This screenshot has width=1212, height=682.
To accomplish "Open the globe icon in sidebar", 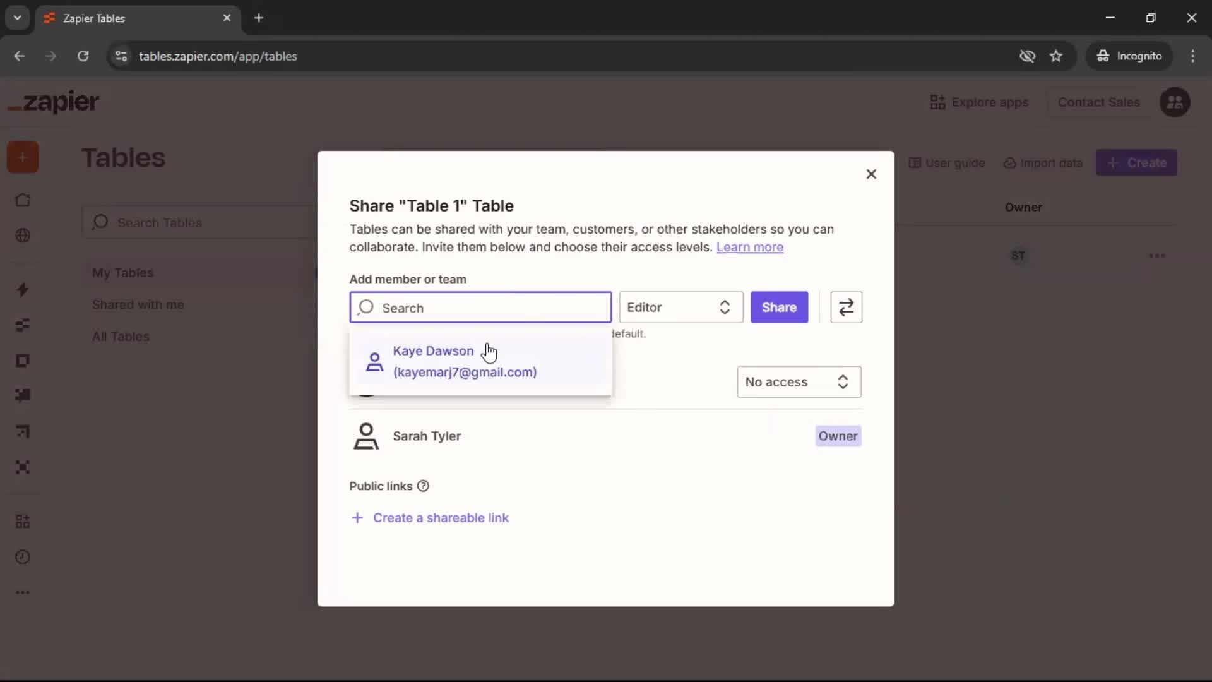I will tap(23, 236).
